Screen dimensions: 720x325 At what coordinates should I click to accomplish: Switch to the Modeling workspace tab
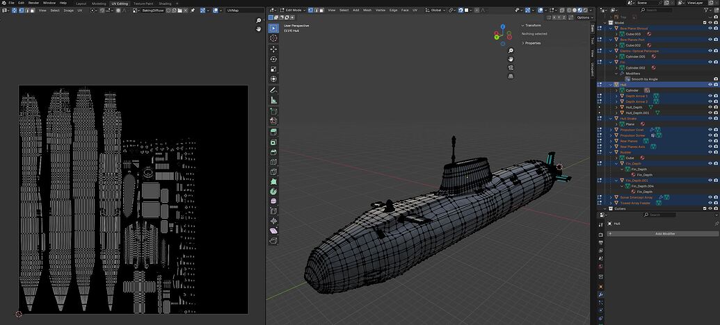(x=99, y=3)
